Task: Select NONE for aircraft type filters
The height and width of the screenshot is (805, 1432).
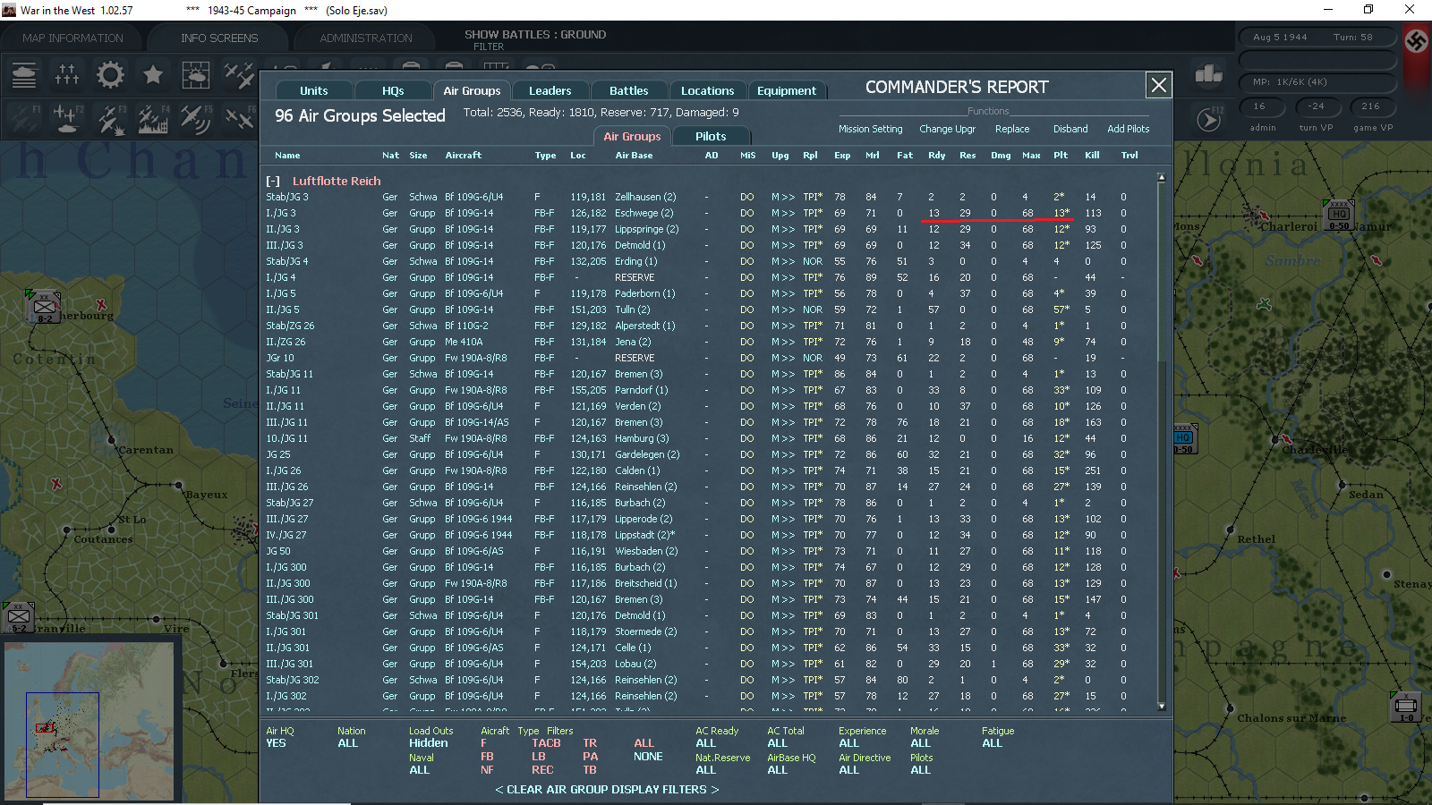Action: pyautogui.click(x=648, y=757)
